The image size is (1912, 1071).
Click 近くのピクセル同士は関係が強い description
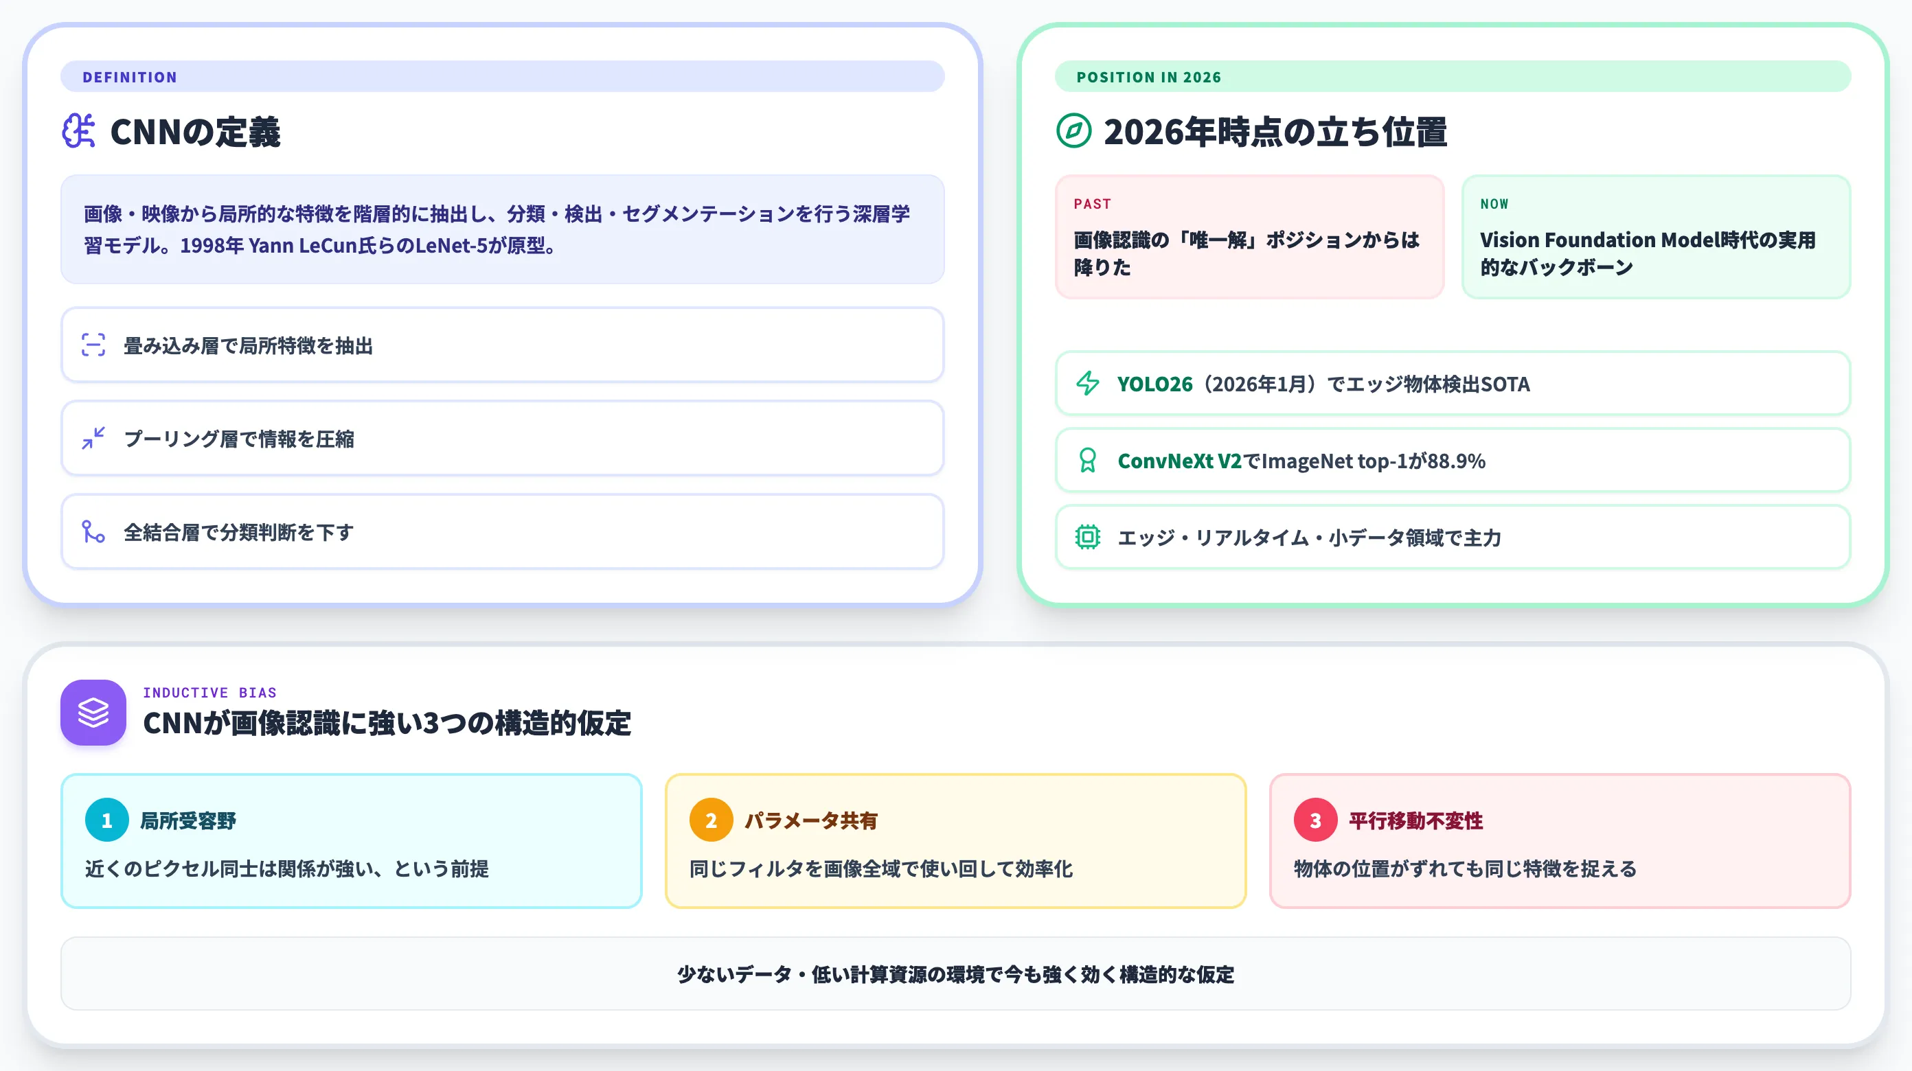coord(286,869)
